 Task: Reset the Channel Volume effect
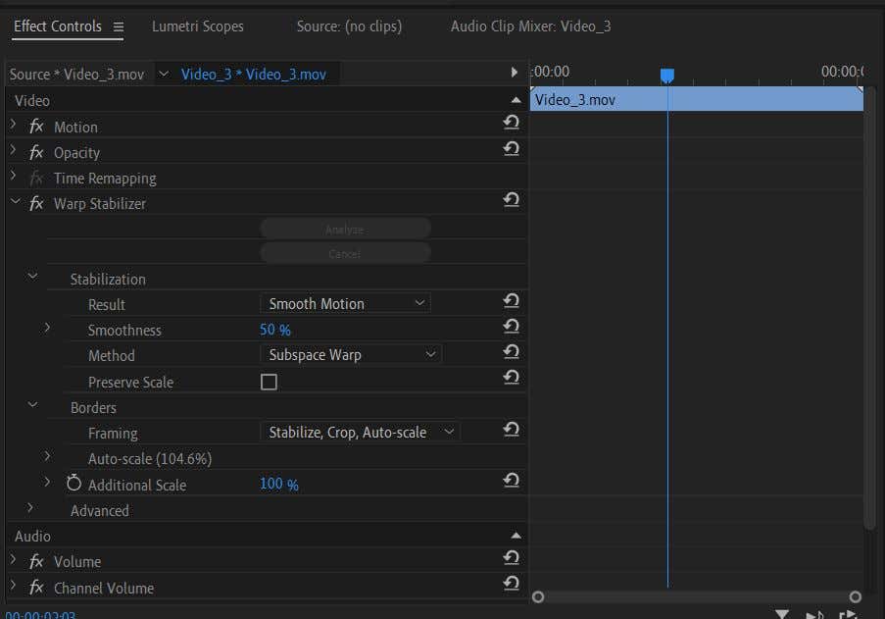[x=511, y=584]
